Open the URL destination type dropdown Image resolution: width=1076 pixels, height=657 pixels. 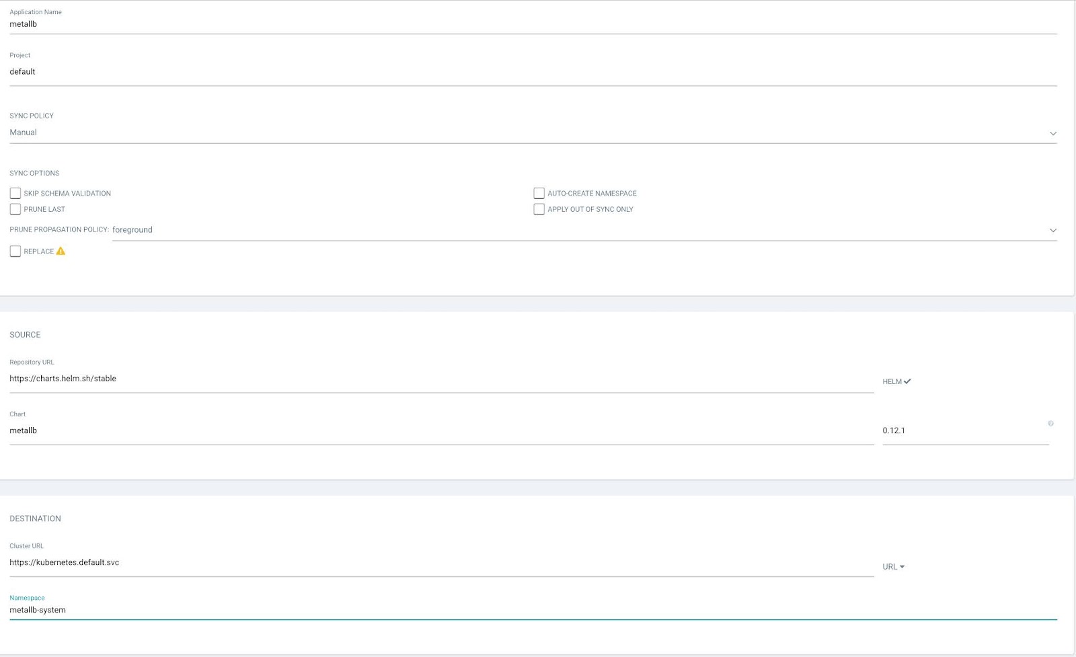pos(893,567)
